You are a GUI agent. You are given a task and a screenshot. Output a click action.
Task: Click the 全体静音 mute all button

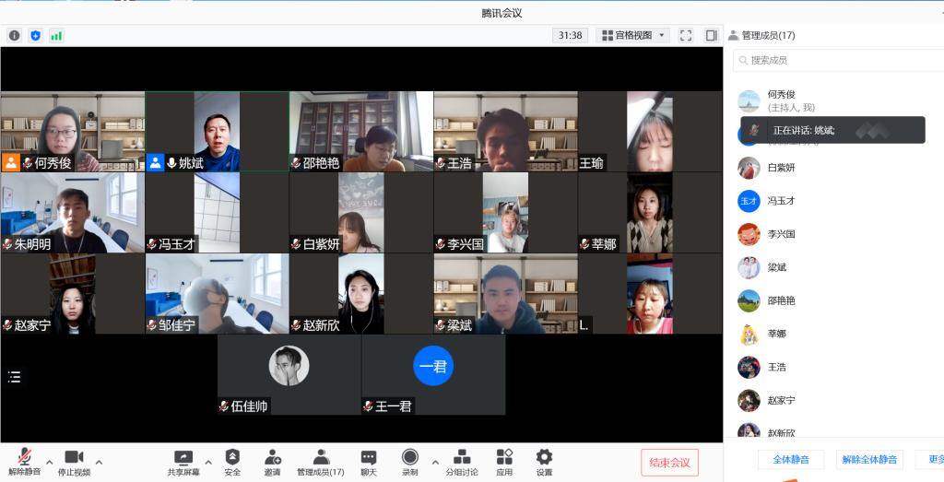point(790,459)
